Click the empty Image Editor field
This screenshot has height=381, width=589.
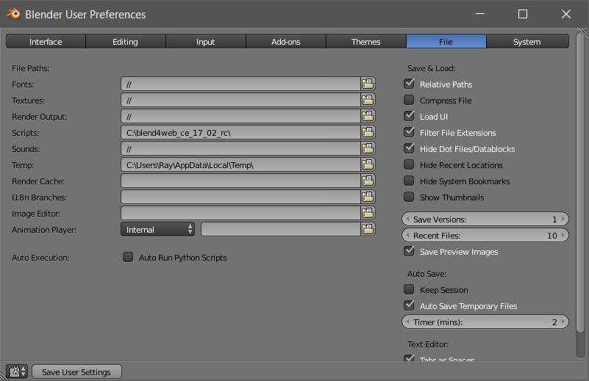[240, 213]
